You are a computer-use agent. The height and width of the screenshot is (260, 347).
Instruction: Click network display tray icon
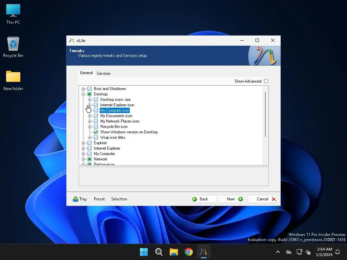click(x=299, y=252)
